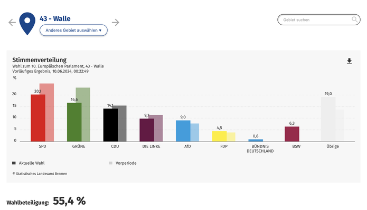Open the Anderes Gebiet auswählen dropdown
Viewport: 367px width, 210px height.
pyautogui.click(x=73, y=31)
